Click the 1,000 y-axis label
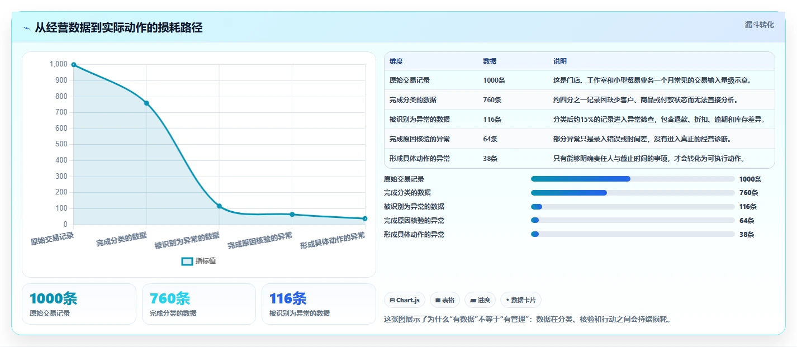Screen dimensions: 797x347 58,64
